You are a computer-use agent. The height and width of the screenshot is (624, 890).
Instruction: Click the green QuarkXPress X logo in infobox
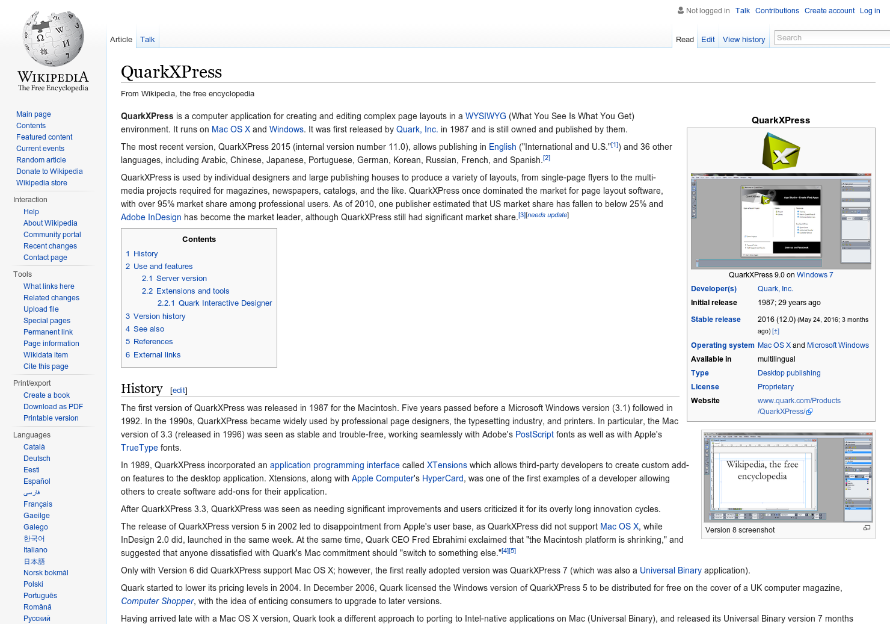click(781, 152)
